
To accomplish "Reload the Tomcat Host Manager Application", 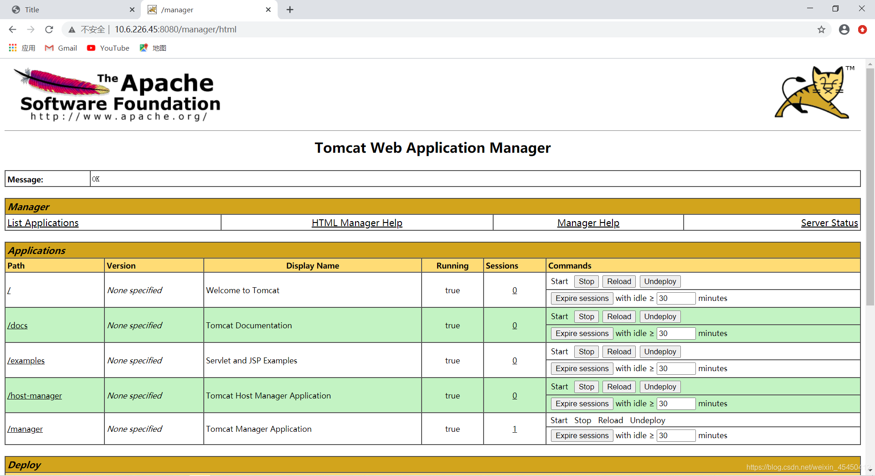I will tap(619, 387).
